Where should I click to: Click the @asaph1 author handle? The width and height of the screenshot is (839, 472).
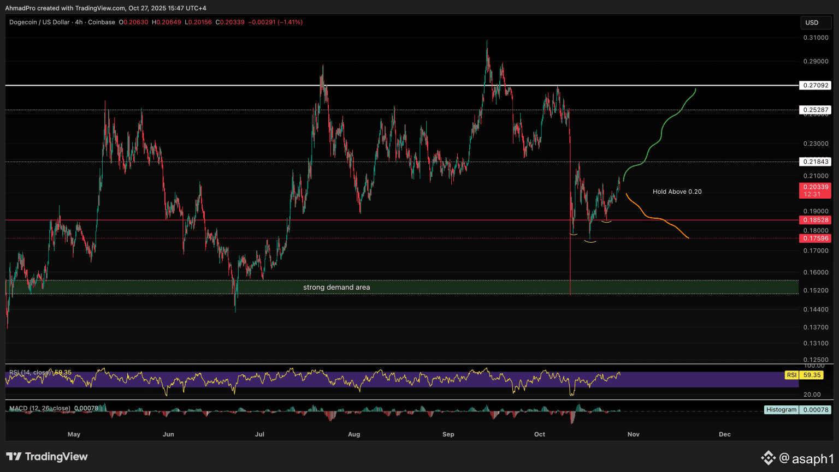click(x=806, y=458)
